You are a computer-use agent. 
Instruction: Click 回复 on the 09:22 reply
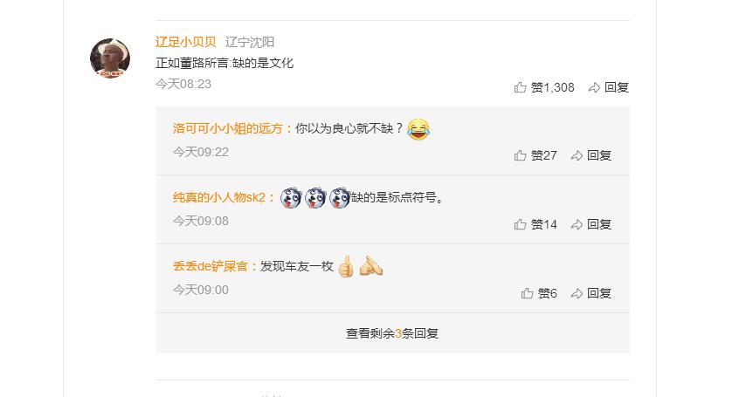click(x=599, y=155)
